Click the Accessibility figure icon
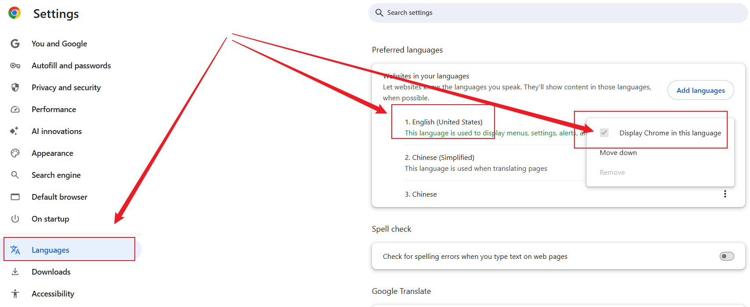Image resolution: width=750 pixels, height=307 pixels. pos(15,294)
